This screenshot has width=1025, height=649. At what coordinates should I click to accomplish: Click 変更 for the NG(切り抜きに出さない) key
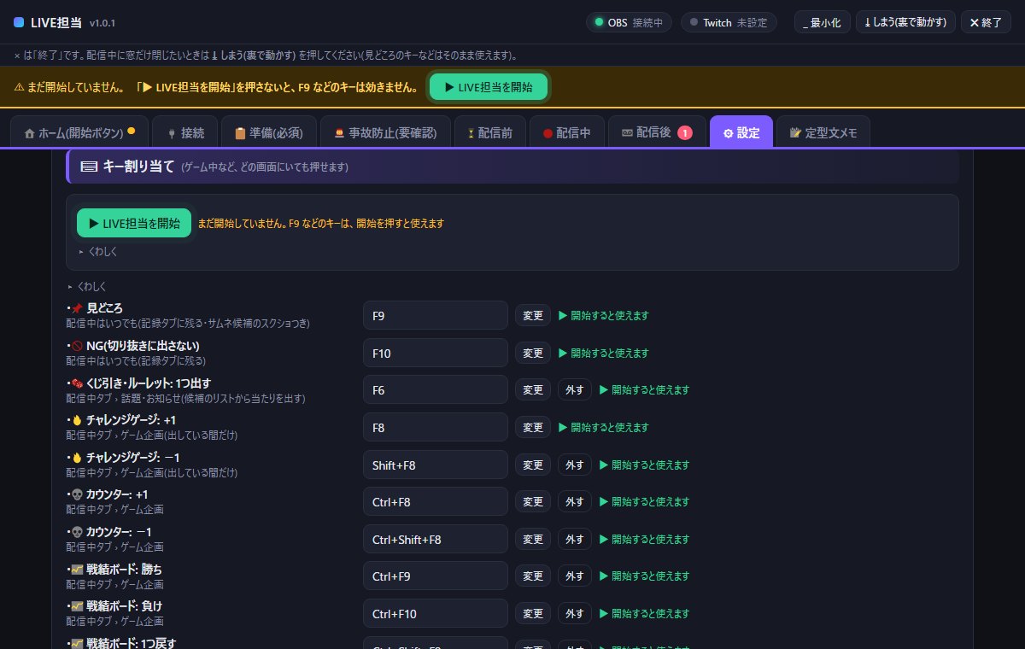pos(533,353)
